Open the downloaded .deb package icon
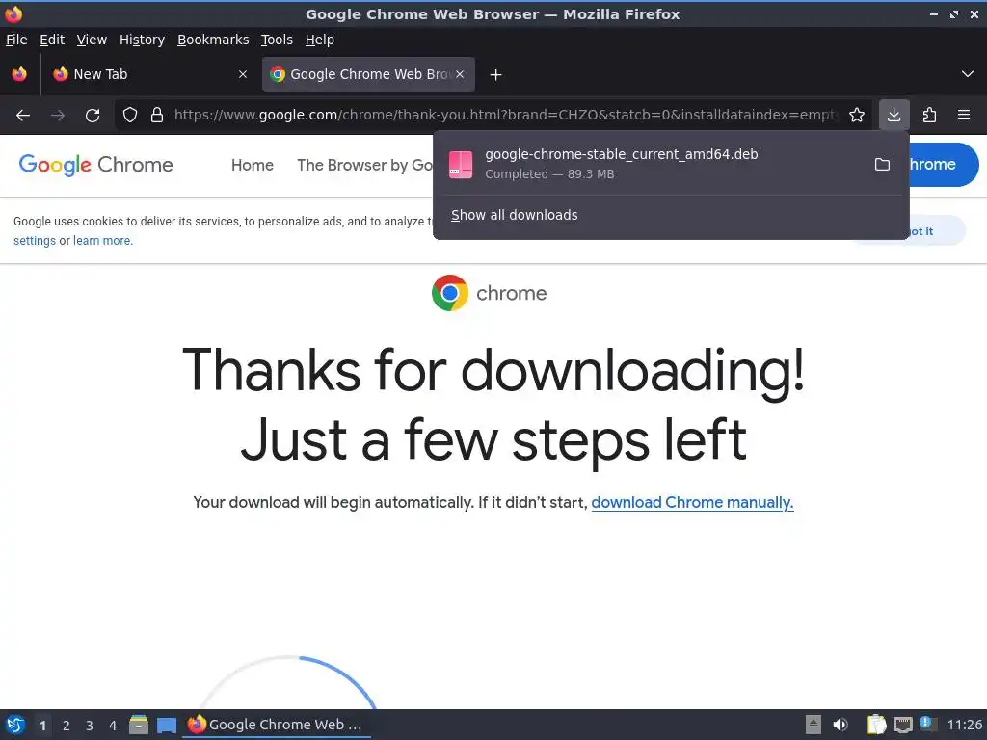This screenshot has height=740, width=987. pyautogui.click(x=461, y=164)
